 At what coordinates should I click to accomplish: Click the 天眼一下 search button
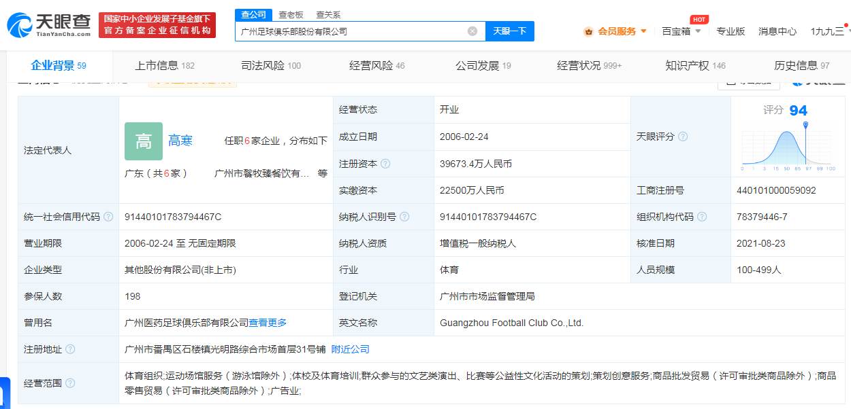tap(510, 31)
